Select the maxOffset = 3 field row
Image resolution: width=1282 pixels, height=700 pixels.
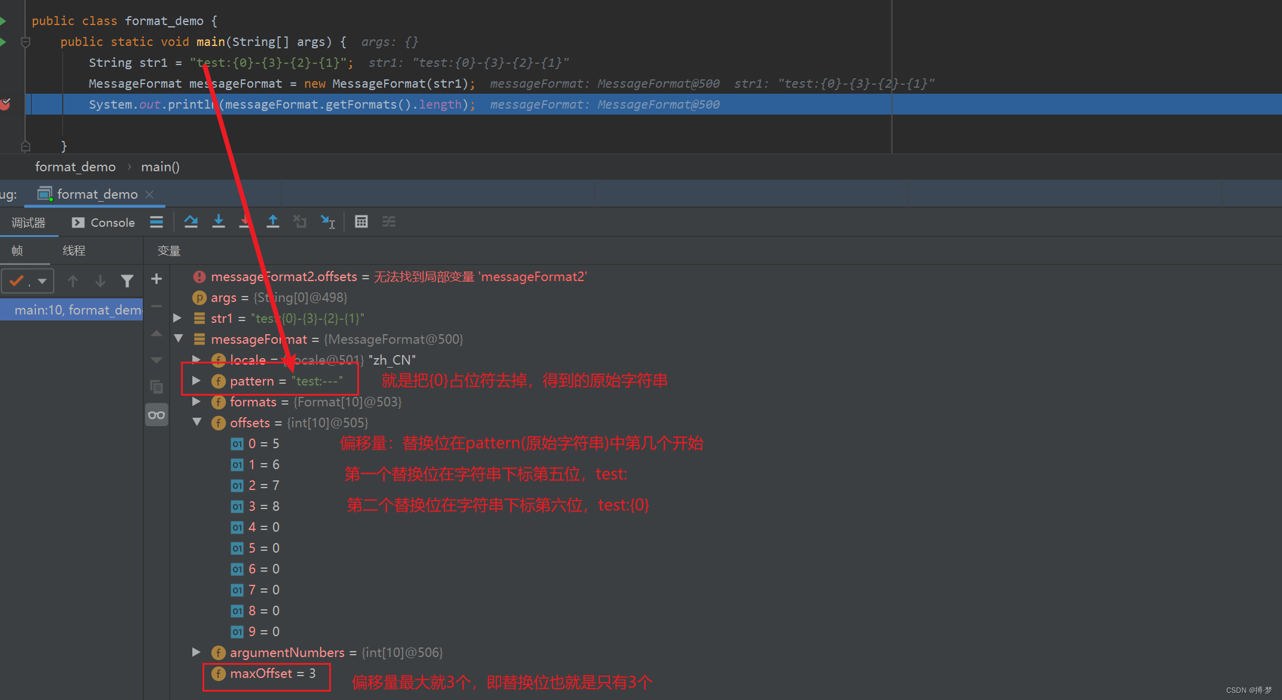[264, 674]
